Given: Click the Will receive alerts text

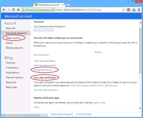Looking at the screenshot, I should pos(41,55).
